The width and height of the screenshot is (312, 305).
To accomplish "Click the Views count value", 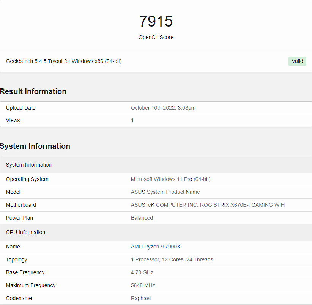I will pos(132,121).
